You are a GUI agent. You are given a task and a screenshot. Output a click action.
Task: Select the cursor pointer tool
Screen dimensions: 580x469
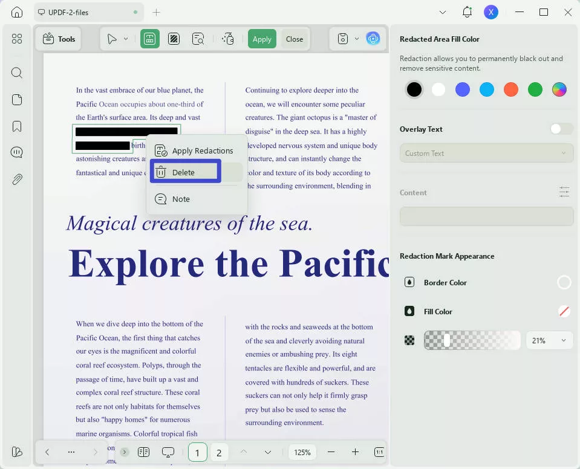pos(112,39)
